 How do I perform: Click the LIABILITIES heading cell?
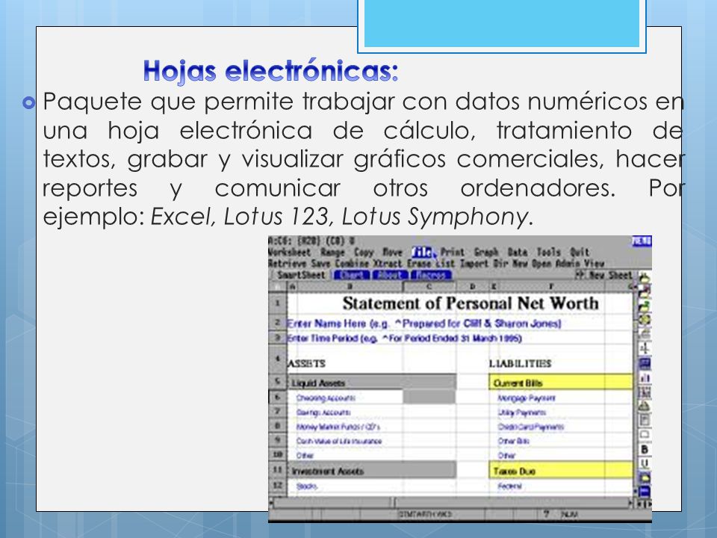point(520,364)
